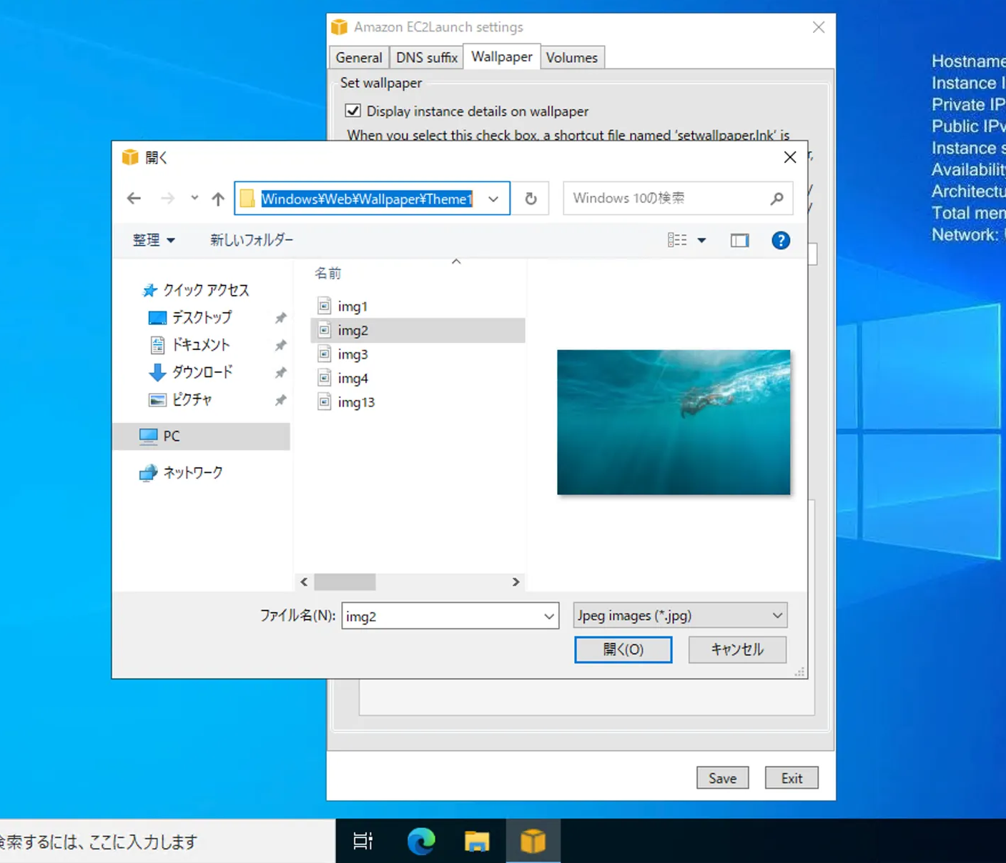Toggle Display instance details on wallpaper checkbox
This screenshot has width=1006, height=863.
(352, 111)
